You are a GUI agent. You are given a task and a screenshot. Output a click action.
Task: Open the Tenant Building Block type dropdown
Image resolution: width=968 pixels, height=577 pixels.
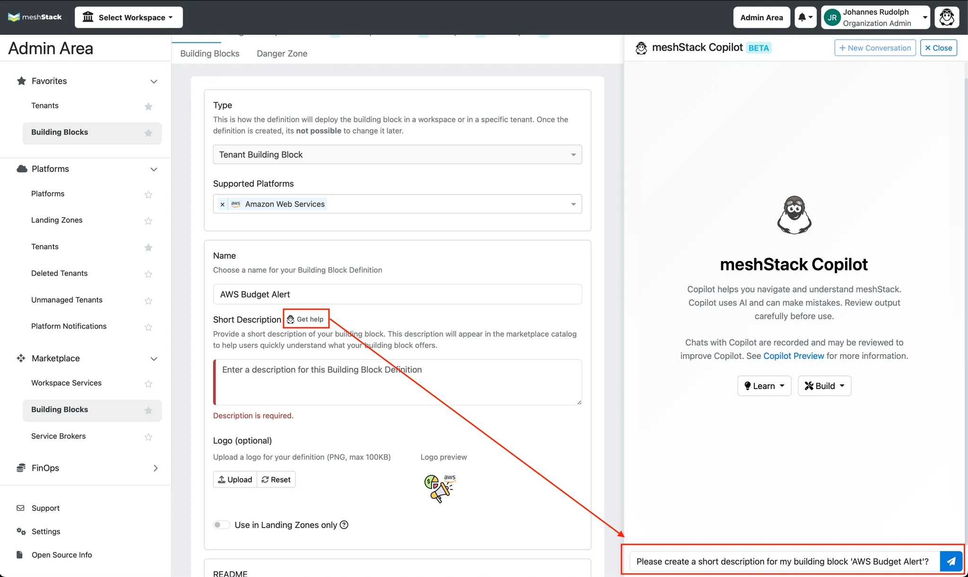[397, 154]
